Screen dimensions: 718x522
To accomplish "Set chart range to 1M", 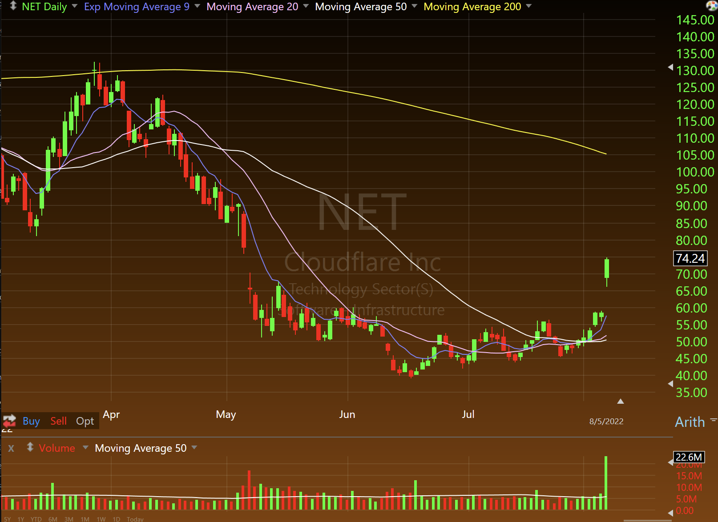I will (x=85, y=519).
